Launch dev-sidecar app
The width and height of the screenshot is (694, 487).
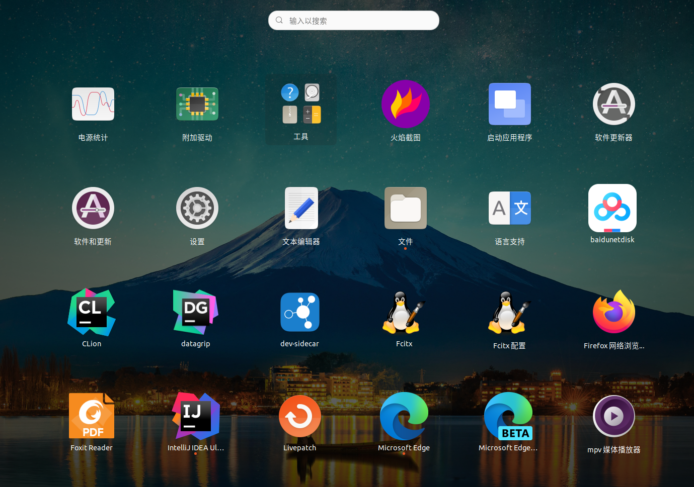tap(300, 312)
